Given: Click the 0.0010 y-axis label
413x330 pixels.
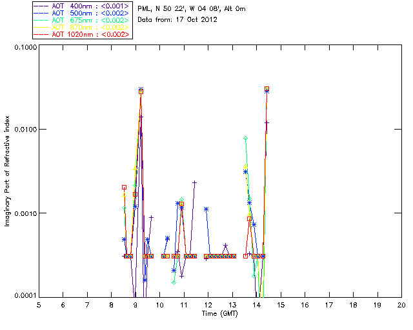Looking at the screenshot, I should click(25, 213).
